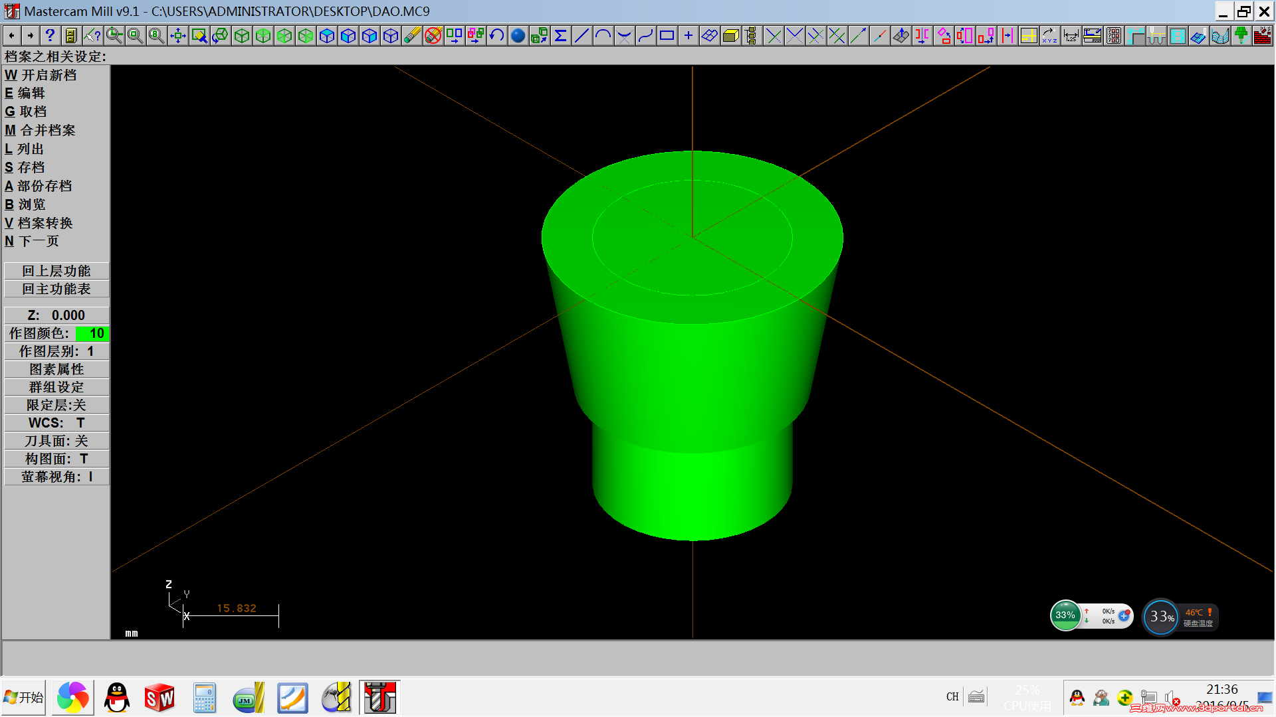Click the Create line tool icon

[582, 36]
